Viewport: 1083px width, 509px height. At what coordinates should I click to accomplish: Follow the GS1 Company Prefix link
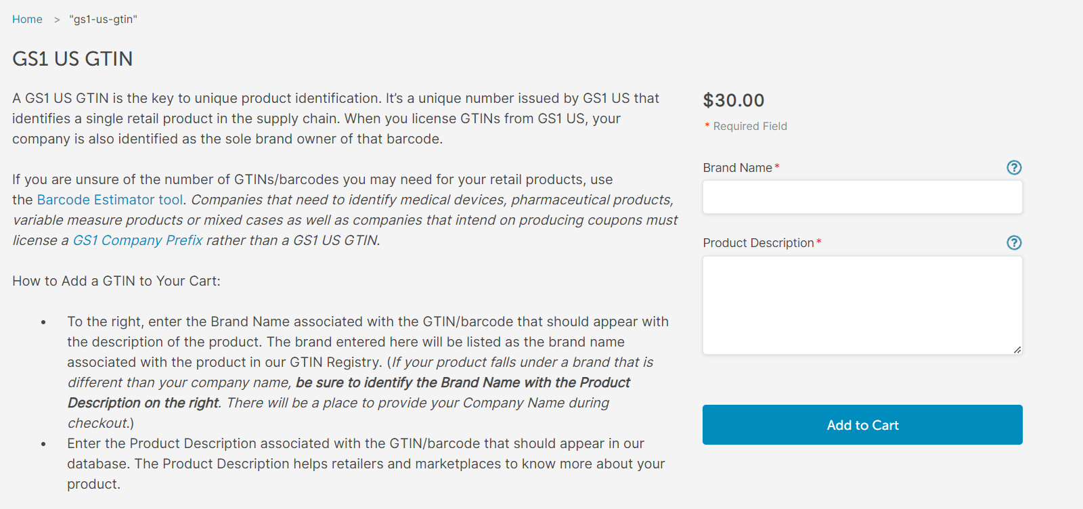pos(137,240)
